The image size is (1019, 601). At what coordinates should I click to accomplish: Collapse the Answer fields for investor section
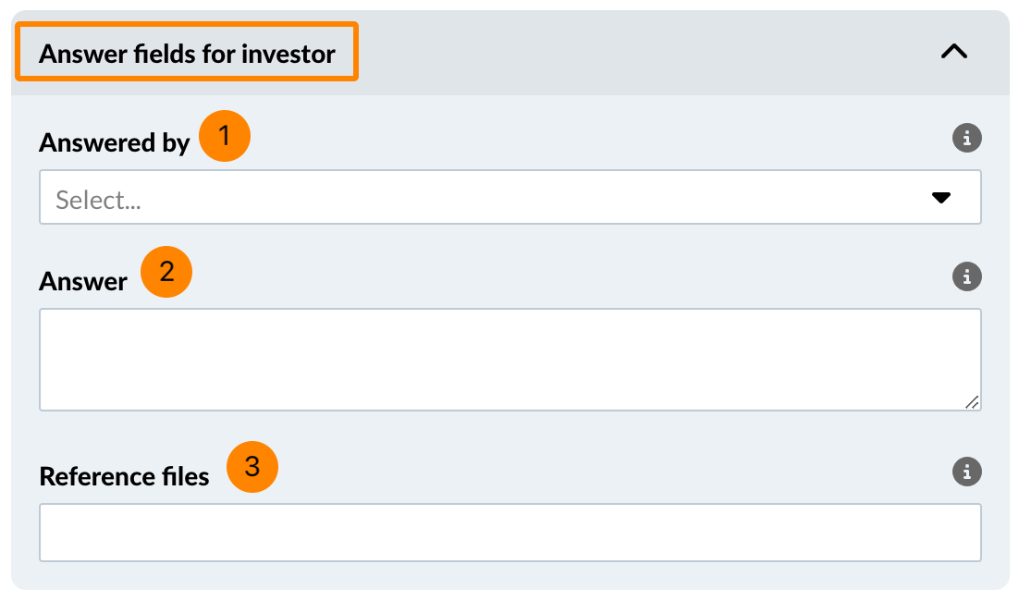click(x=953, y=53)
